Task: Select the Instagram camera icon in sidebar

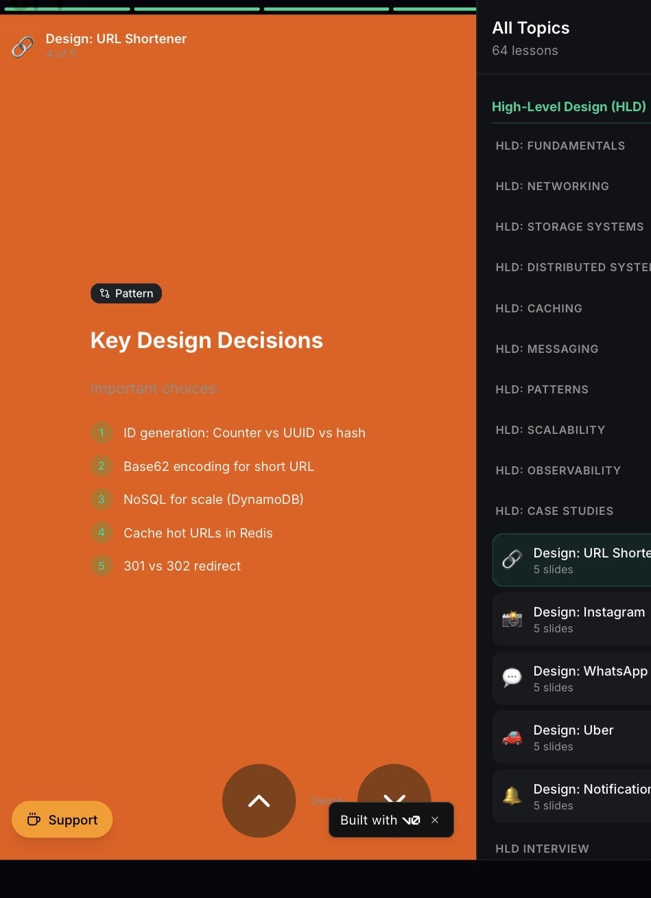Action: 511,619
